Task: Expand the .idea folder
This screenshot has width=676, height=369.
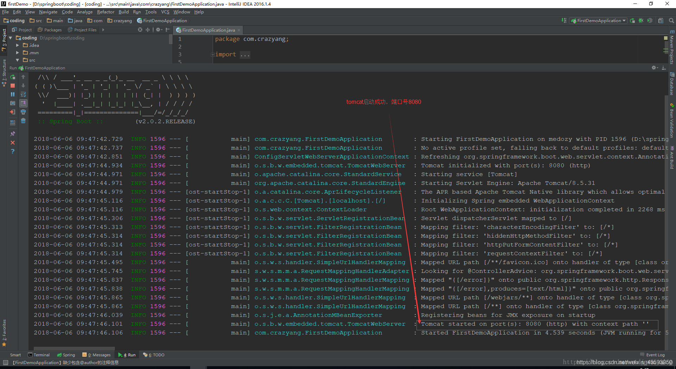Action: point(18,45)
